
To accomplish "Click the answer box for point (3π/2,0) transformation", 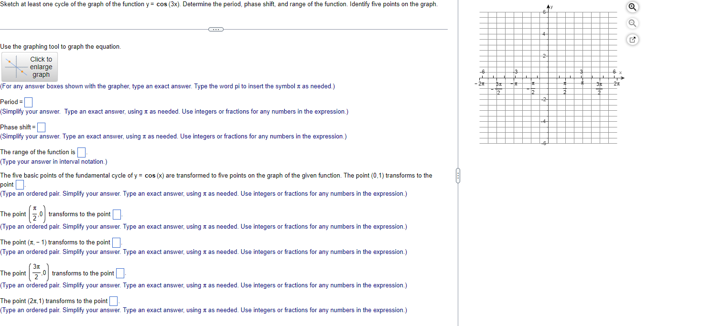I will 119,273.
